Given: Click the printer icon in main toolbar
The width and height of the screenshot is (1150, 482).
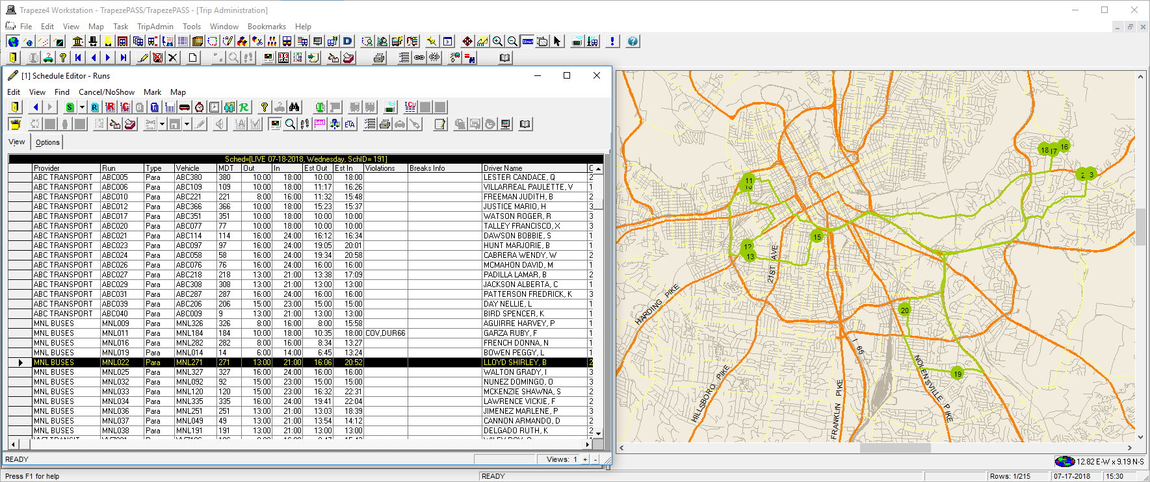Looking at the screenshot, I should click(x=378, y=58).
